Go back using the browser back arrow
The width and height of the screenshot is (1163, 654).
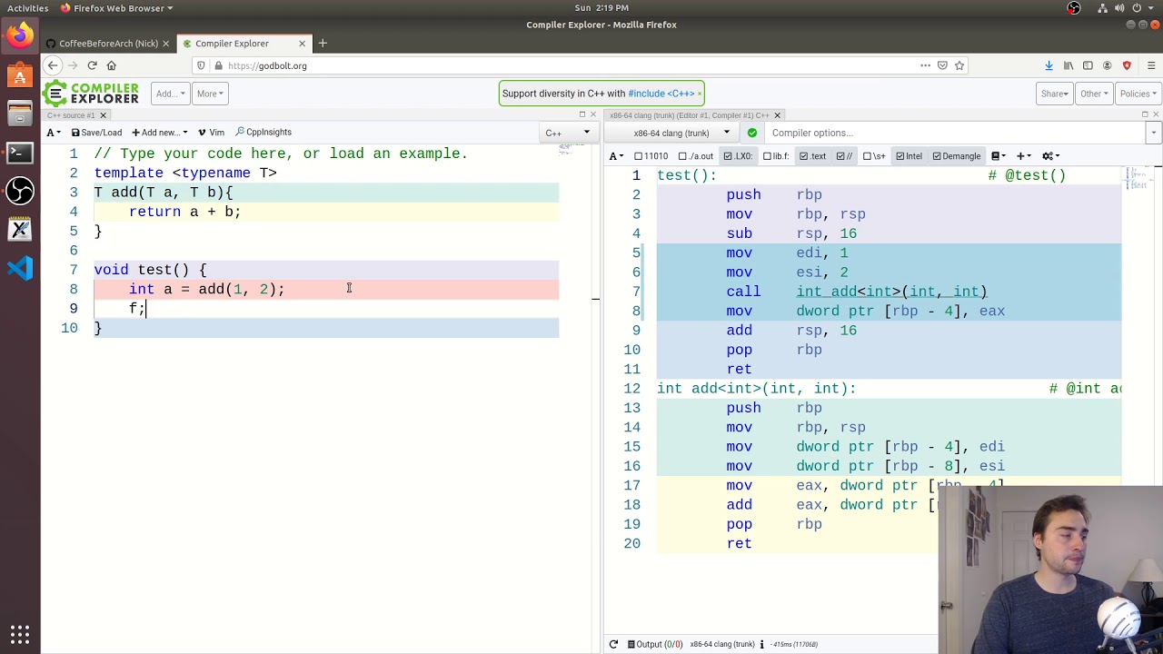coord(53,65)
